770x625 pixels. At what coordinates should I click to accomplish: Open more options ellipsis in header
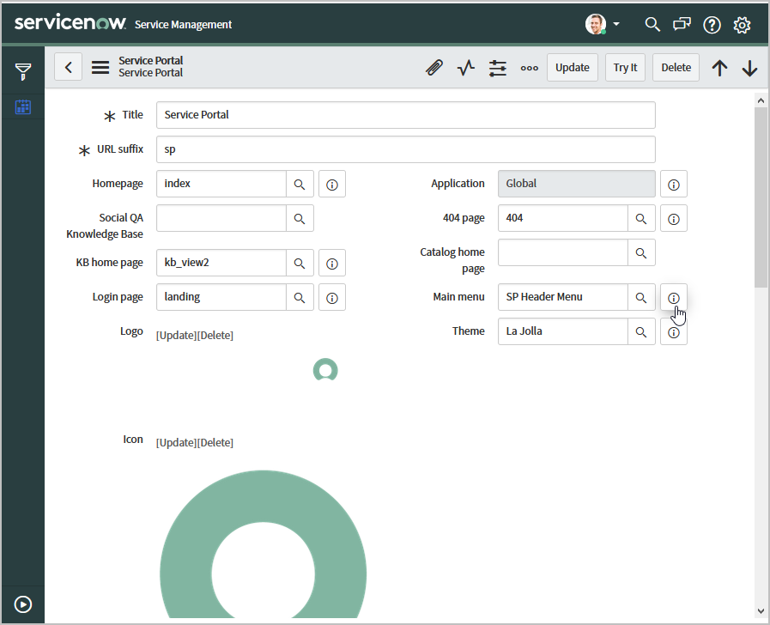[x=529, y=68]
